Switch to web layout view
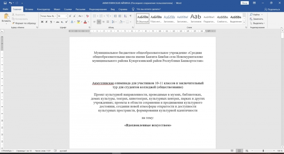Viewport: 284px width, 154px height. coord(247,151)
